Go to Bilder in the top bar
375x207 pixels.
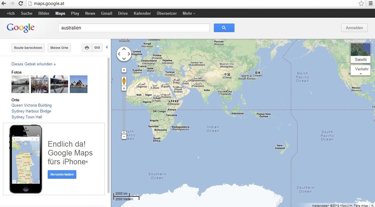tap(44, 13)
